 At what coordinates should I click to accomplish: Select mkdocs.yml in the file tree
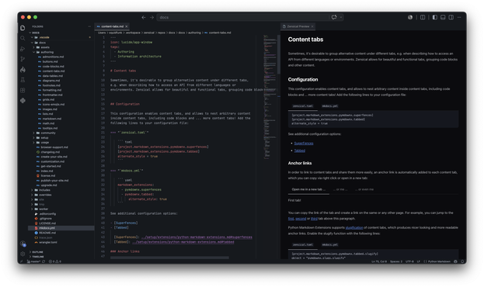pos(61,228)
